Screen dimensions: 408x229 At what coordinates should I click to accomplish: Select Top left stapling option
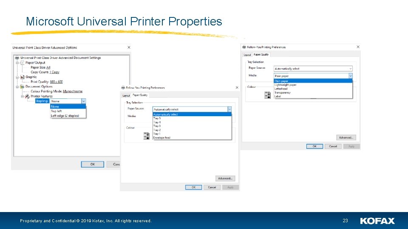pyautogui.click(x=68, y=111)
